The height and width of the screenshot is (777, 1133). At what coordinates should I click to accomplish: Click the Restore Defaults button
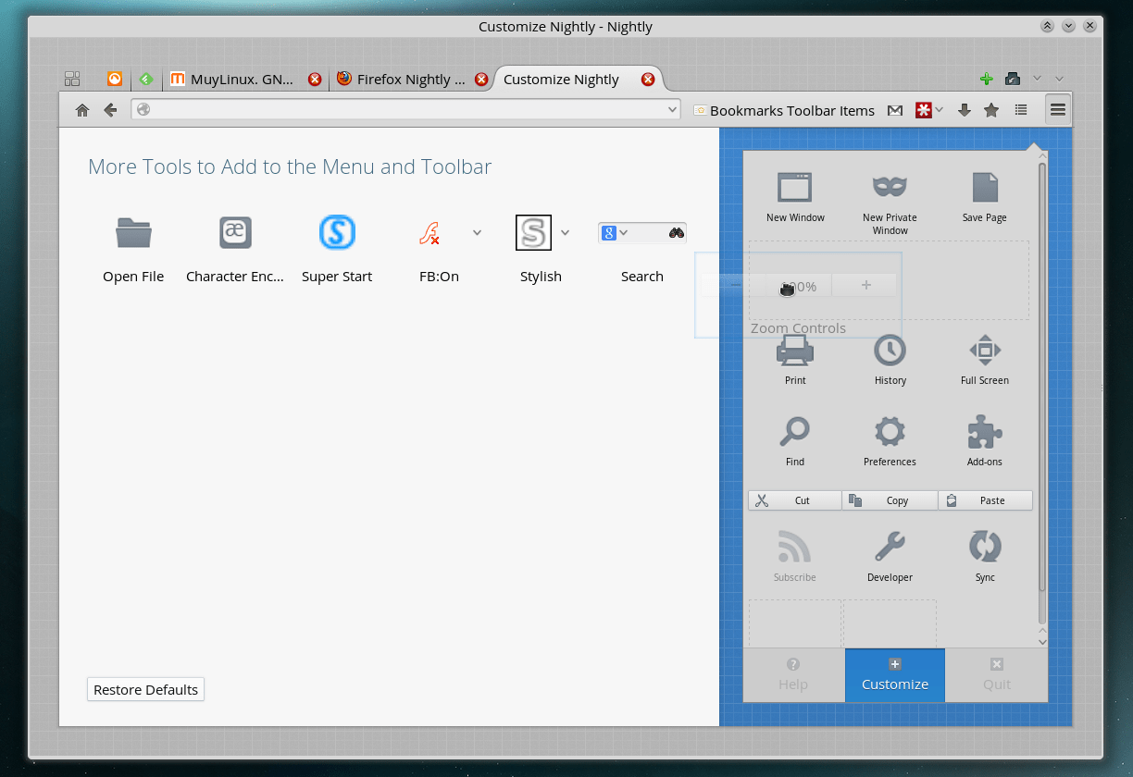[145, 690]
